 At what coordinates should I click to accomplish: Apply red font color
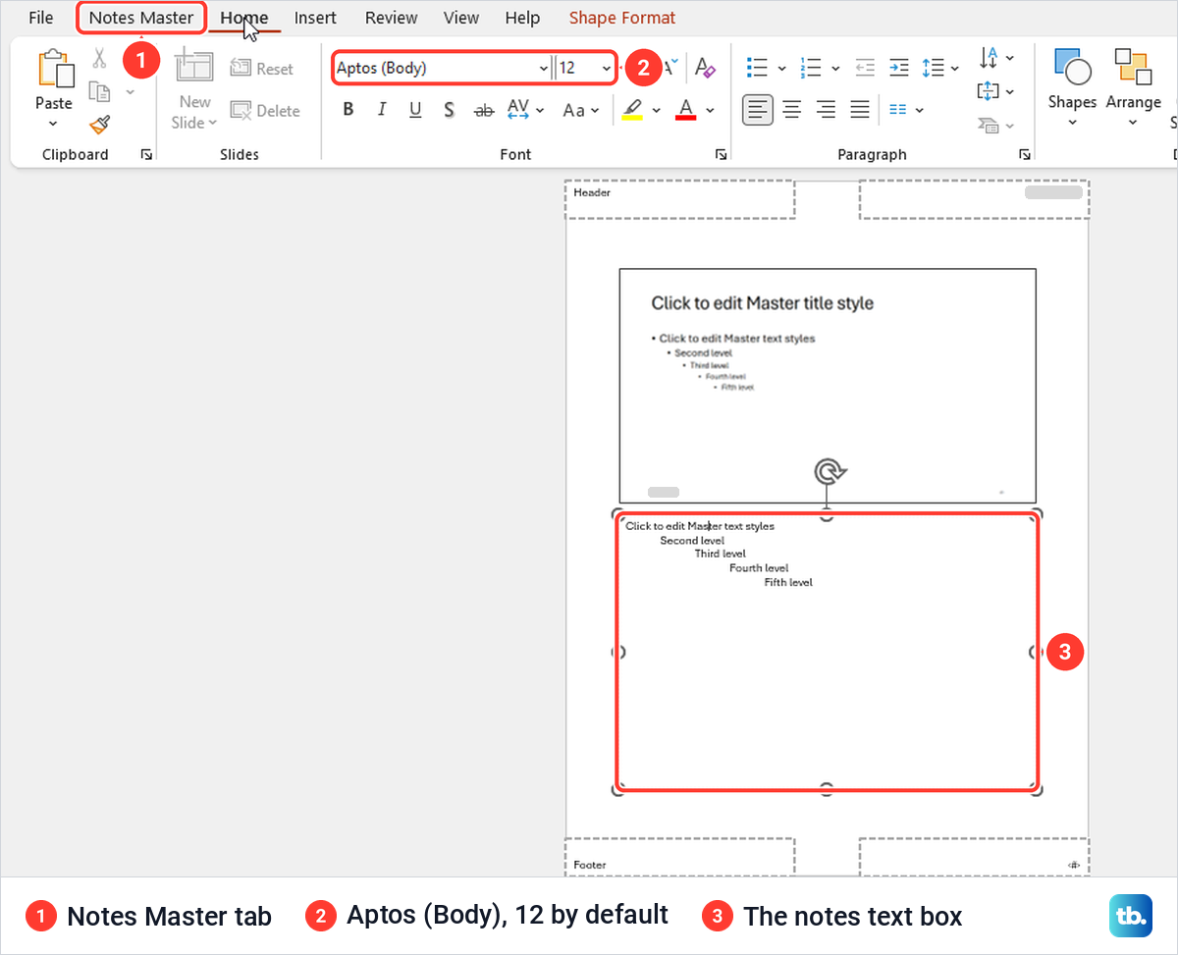(x=686, y=110)
